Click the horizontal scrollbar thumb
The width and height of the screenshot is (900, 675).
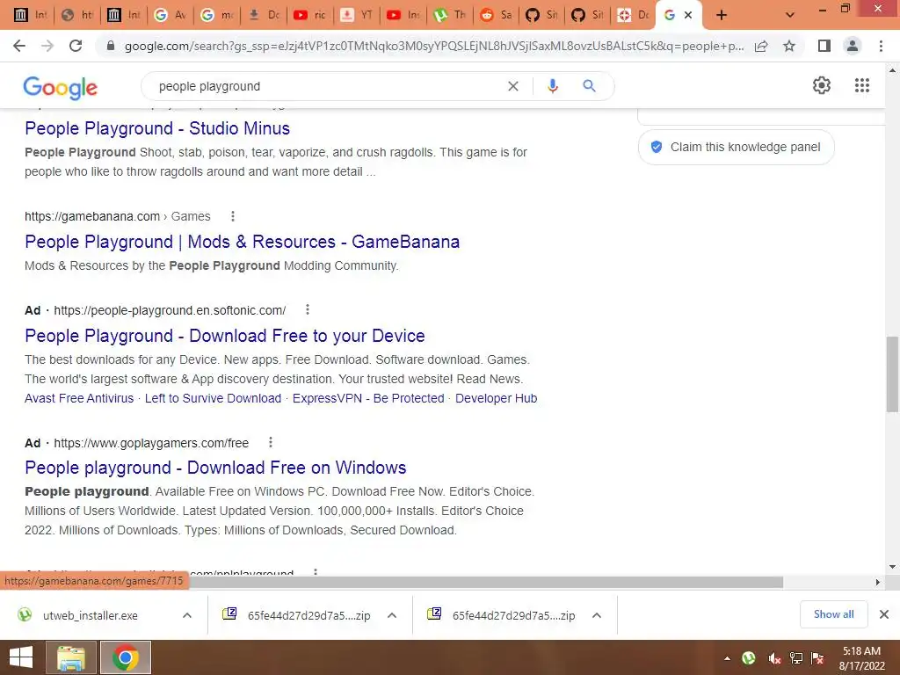pyautogui.click(x=486, y=582)
